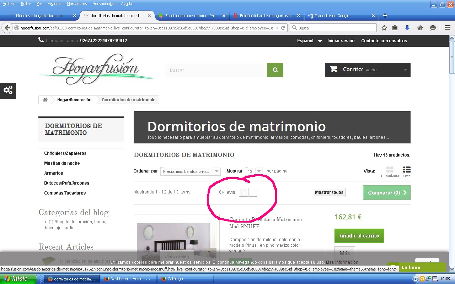Click the smiley face toolbar icon
This screenshot has width=455, height=284.
point(433,28)
